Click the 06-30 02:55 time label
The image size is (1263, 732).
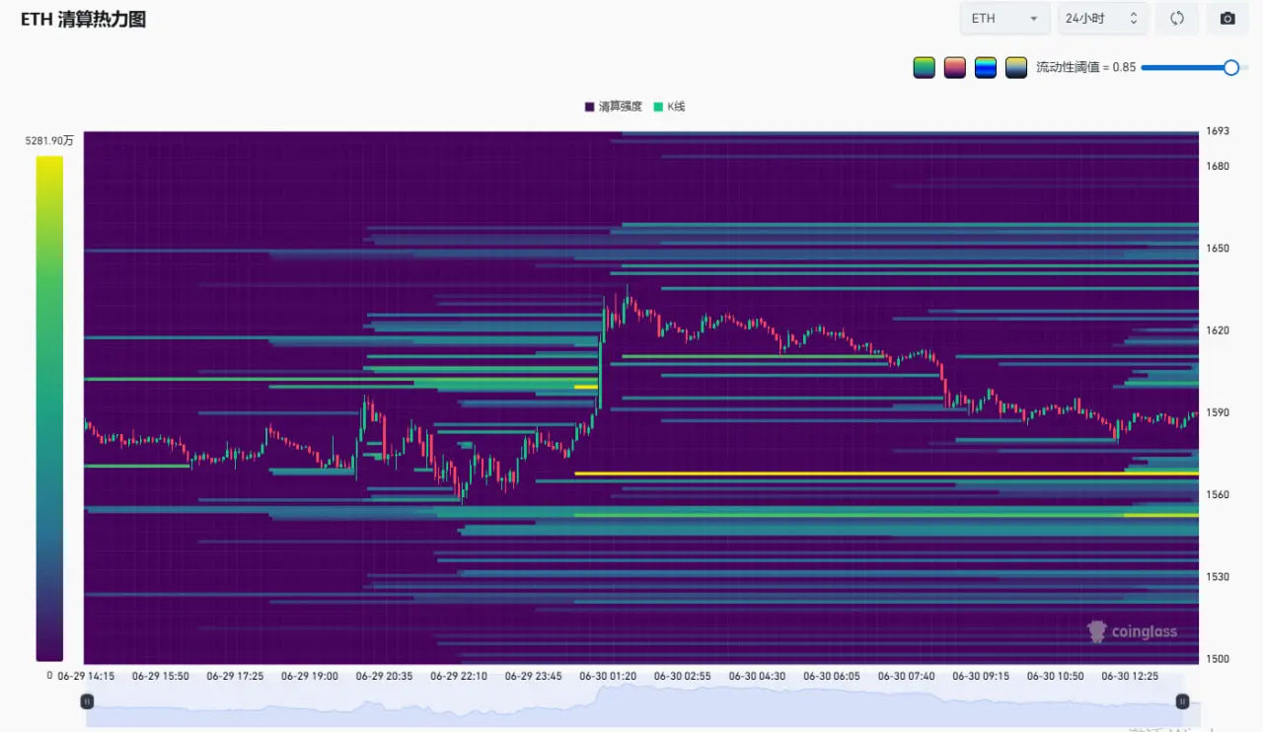tap(682, 676)
